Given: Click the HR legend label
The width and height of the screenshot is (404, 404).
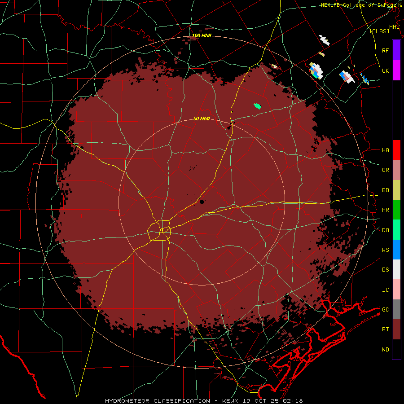Looking at the screenshot, I should [x=386, y=210].
